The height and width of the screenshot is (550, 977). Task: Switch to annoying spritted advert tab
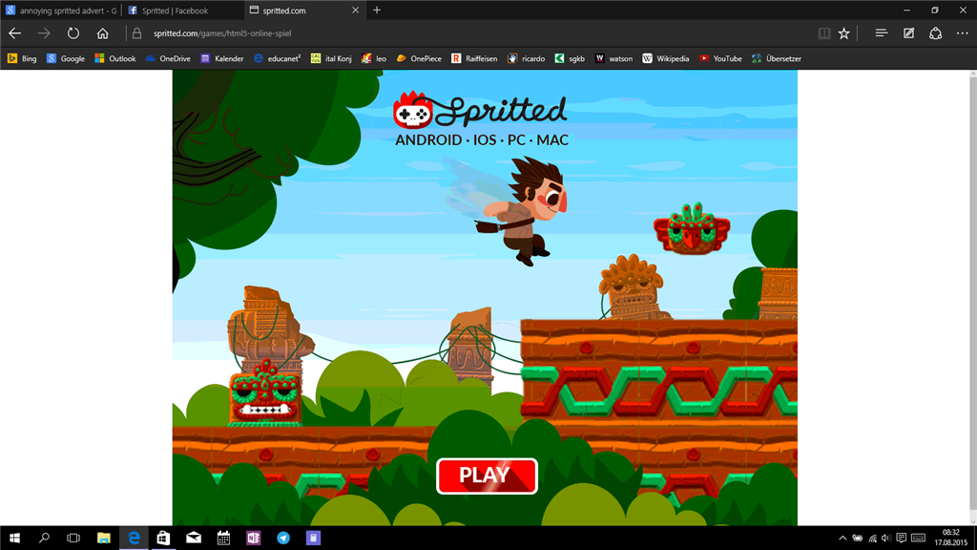click(x=61, y=11)
